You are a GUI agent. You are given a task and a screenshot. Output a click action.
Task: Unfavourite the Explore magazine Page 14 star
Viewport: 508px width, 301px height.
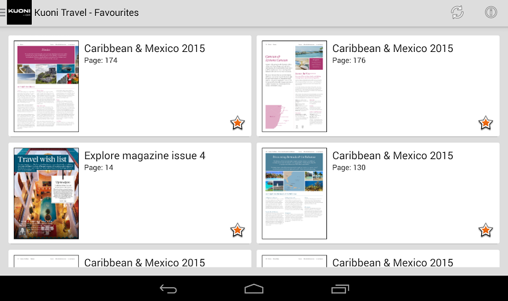click(237, 230)
